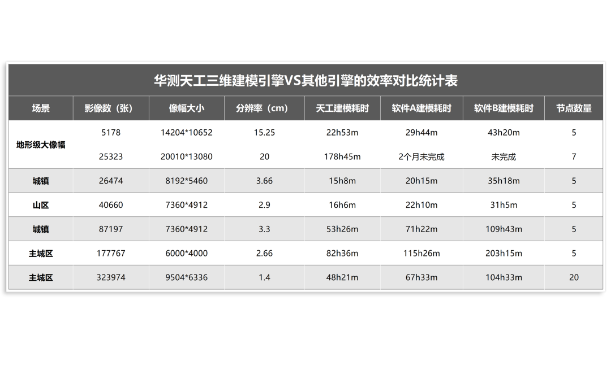This screenshot has height=366, width=611.
Task: Click the node count 20 cell
Action: click(574, 277)
